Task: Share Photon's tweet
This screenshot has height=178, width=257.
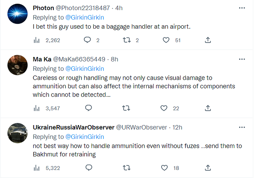Action: [x=208, y=40]
